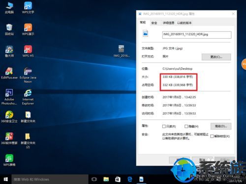Click the size value 330 KB
246x184 pixels.
point(178,77)
